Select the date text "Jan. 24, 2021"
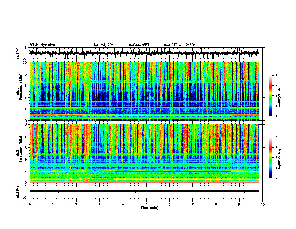Image resolution: width=296 pixels, height=229 pixels. pyautogui.click(x=104, y=45)
